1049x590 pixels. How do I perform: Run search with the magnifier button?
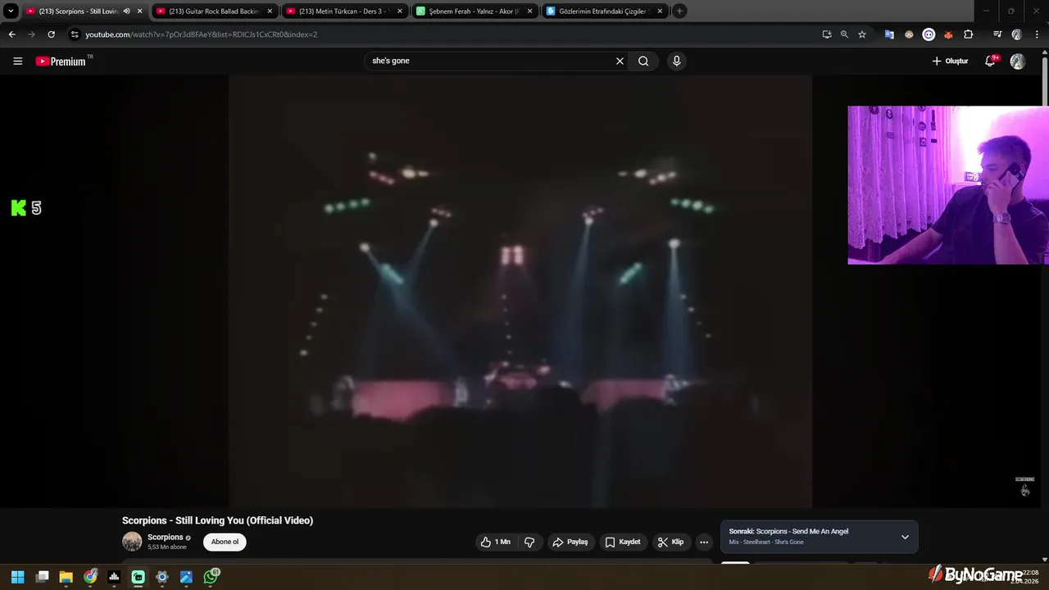click(643, 61)
